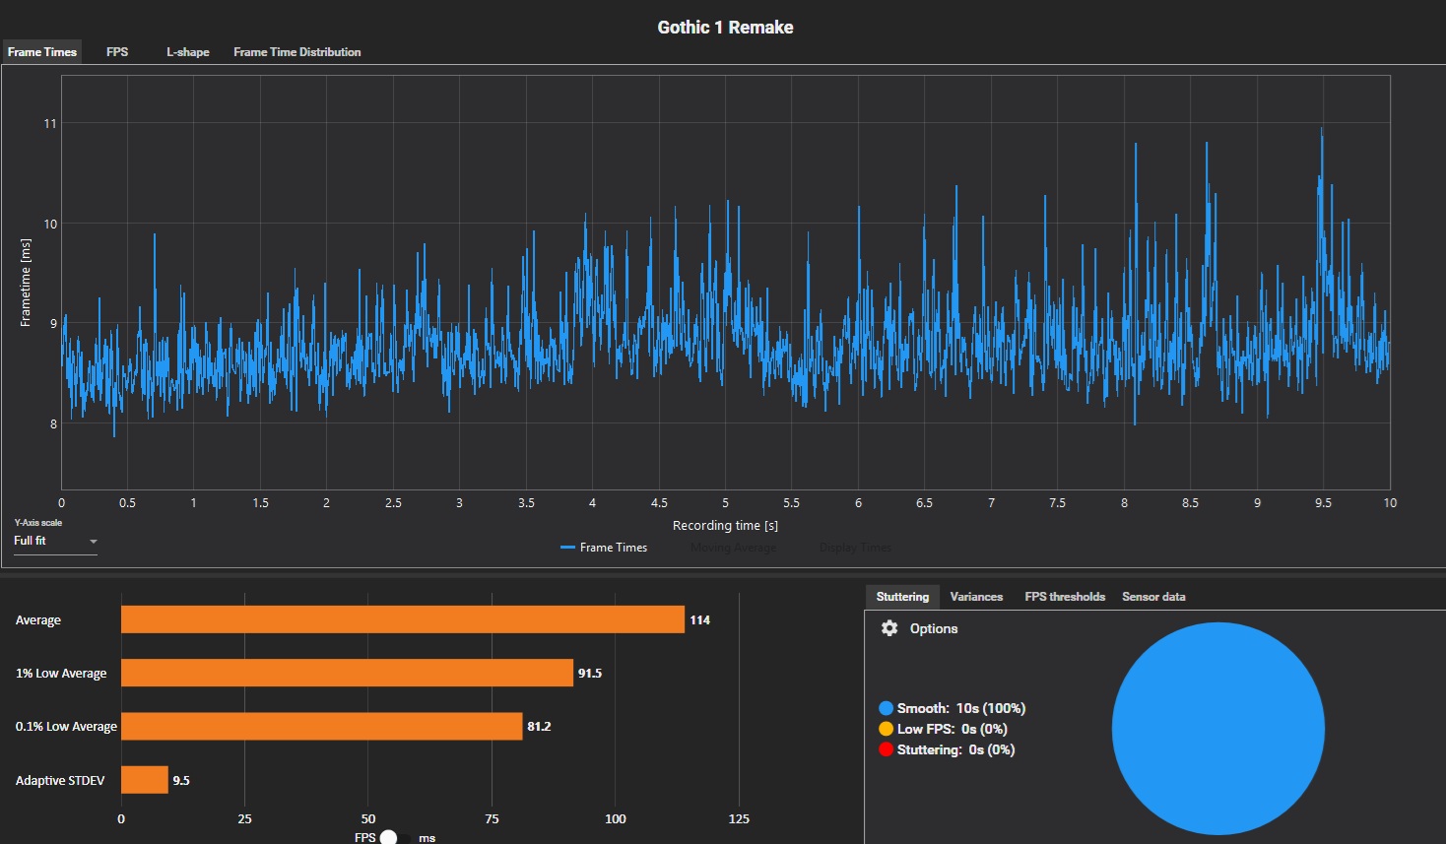
Task: Expand the Y-Axis scale Full fit dropdown
Action: coord(55,541)
